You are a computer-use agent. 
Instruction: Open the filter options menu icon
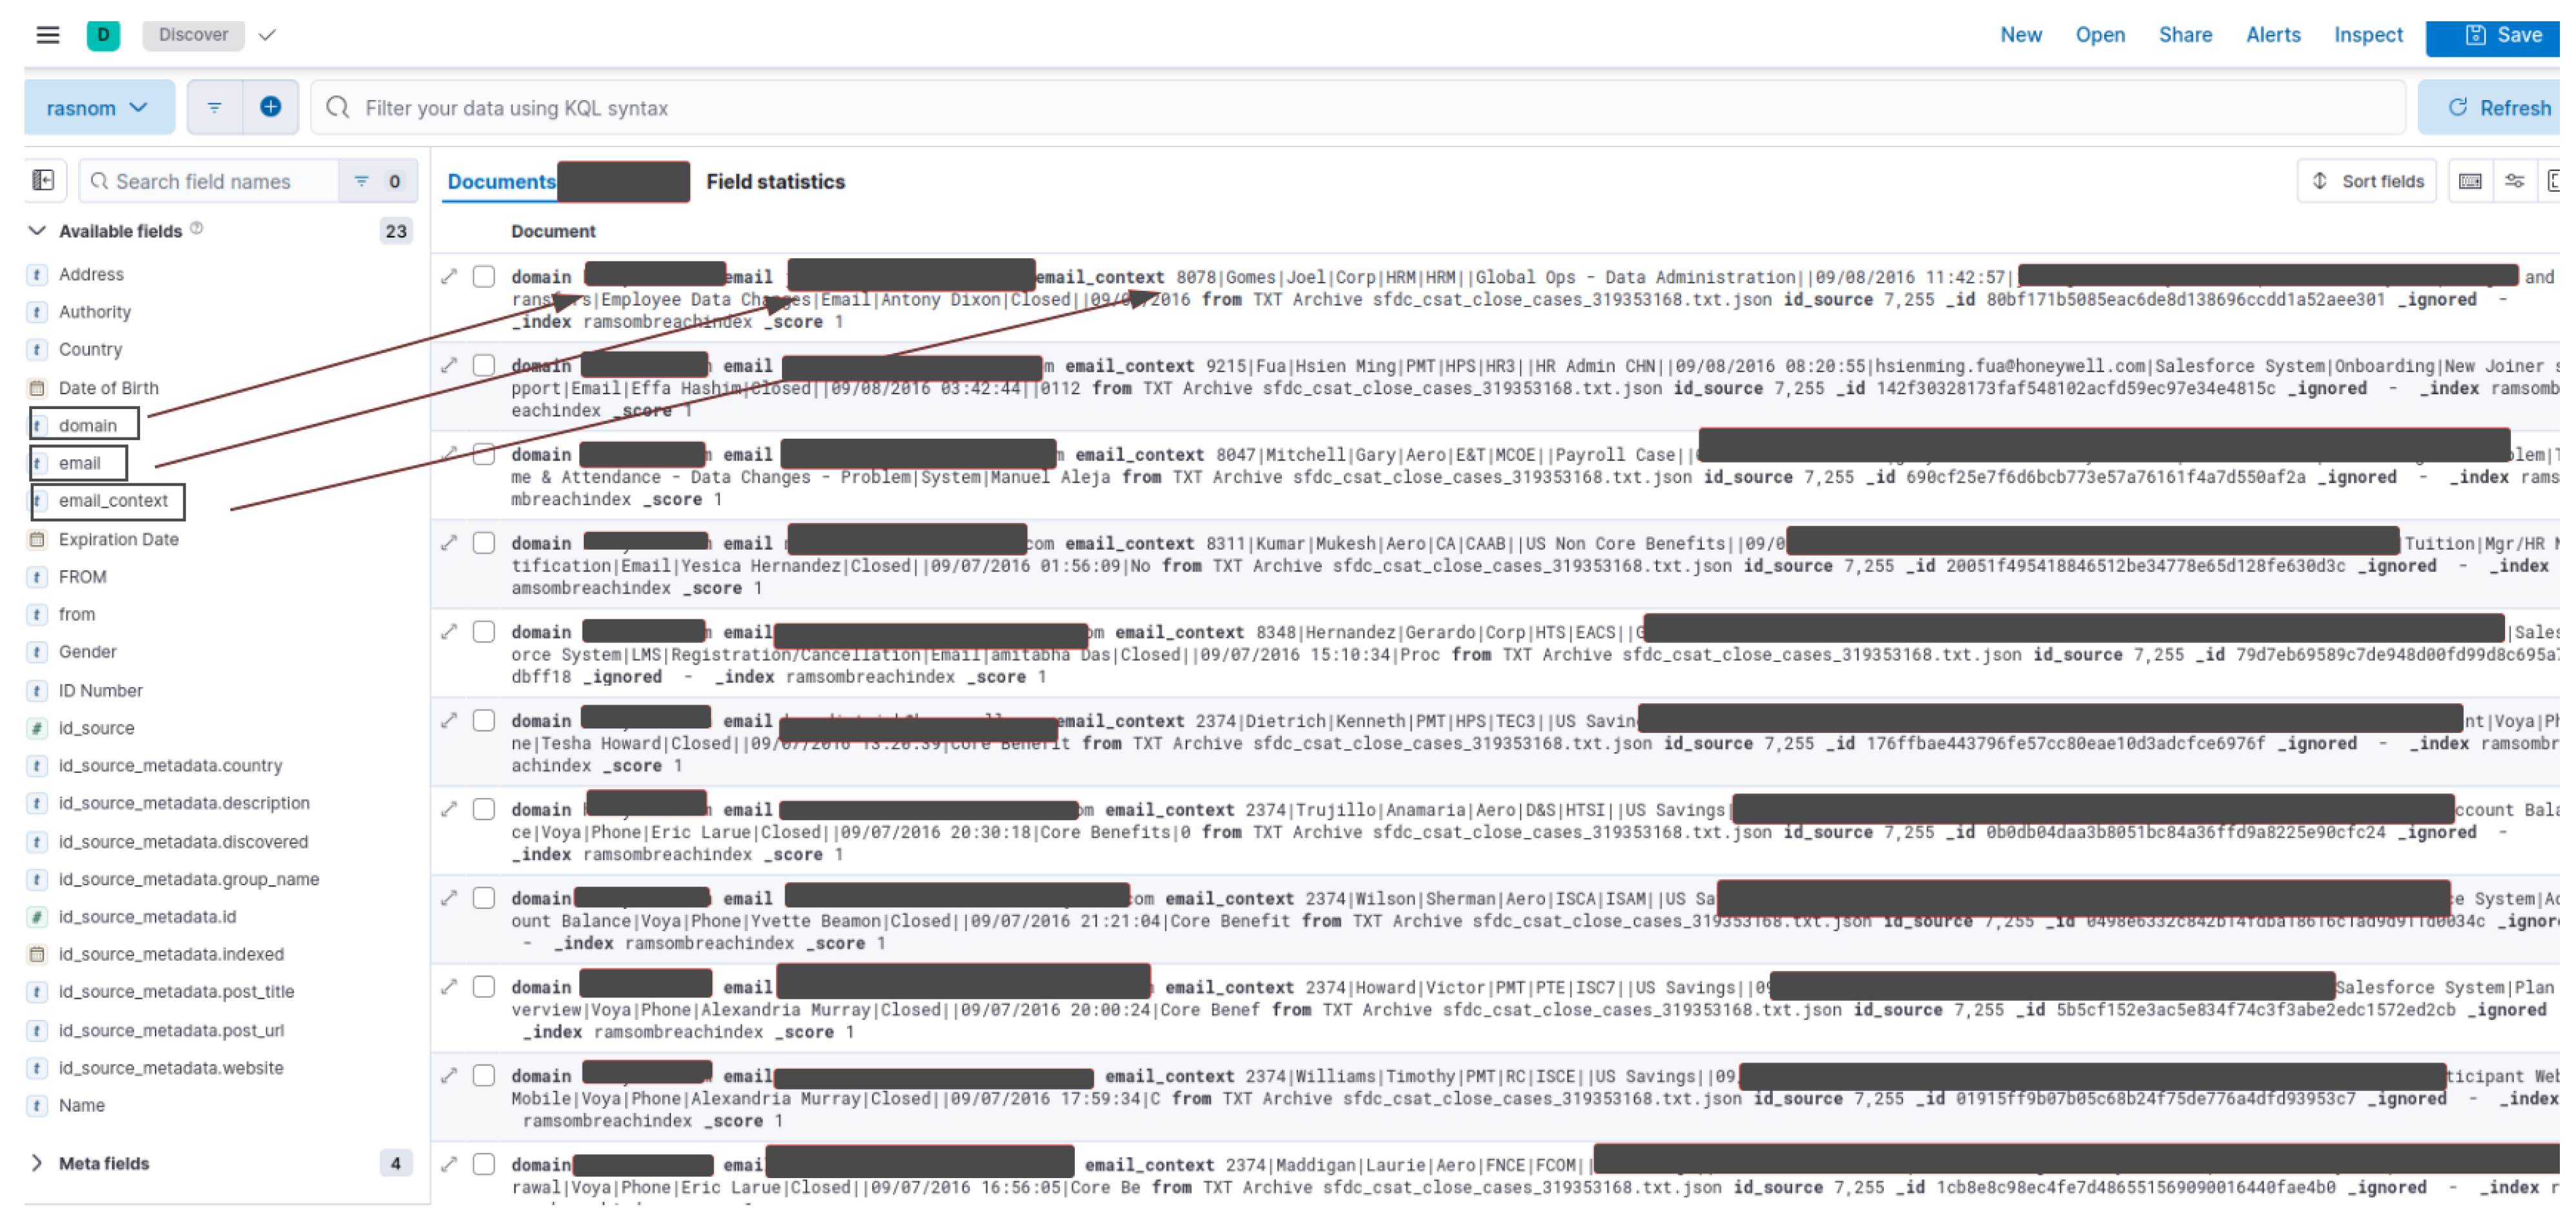click(215, 107)
